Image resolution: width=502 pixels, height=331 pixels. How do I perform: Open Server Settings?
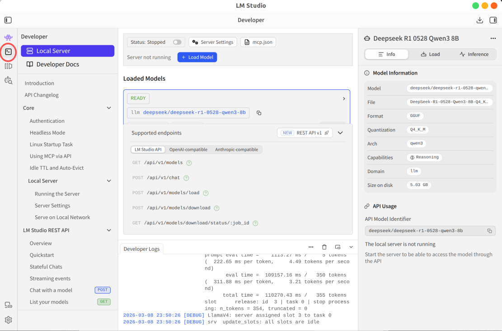213,42
